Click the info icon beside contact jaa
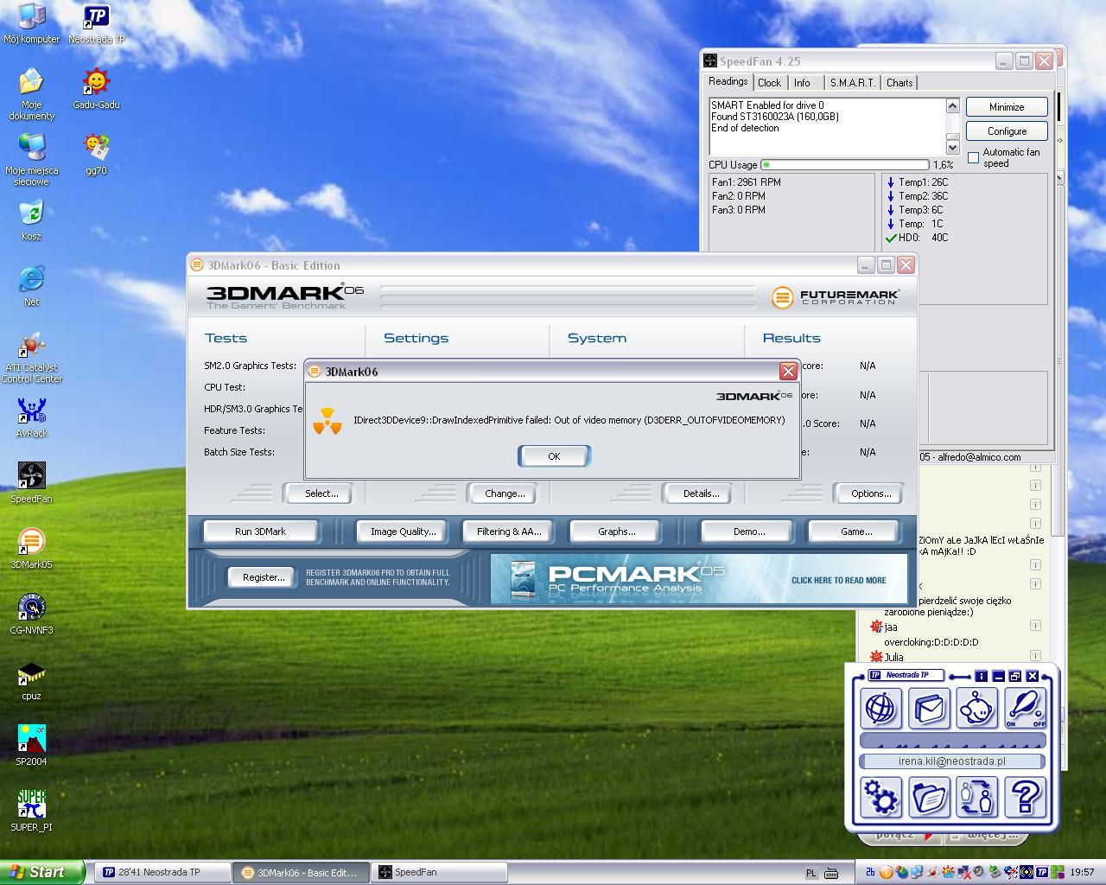1106x885 pixels. pyautogui.click(x=1035, y=626)
